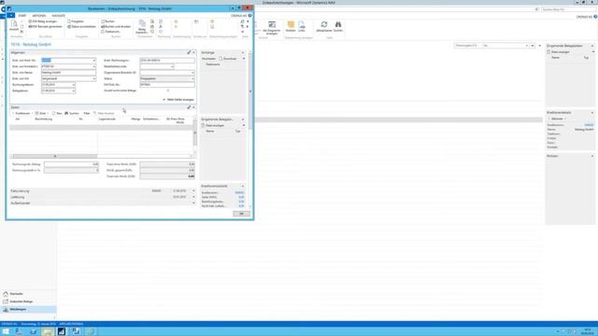598x336 pixels.
Task: Click the Freigeben ribbon command
Action: [76, 21]
